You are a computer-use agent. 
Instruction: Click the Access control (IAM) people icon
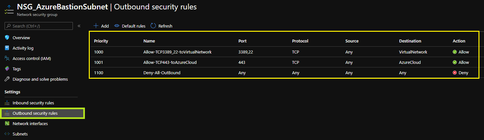click(7, 58)
